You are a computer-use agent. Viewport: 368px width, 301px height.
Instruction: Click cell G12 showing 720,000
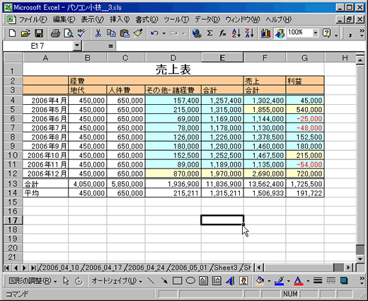(305, 174)
